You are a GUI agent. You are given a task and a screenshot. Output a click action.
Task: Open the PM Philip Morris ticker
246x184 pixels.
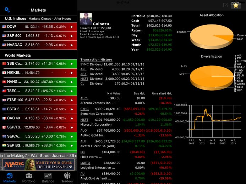(82, 152)
